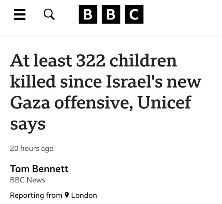This screenshot has width=222, height=204.
Task: Open the hamburger navigation menu
Action: [x=20, y=14]
